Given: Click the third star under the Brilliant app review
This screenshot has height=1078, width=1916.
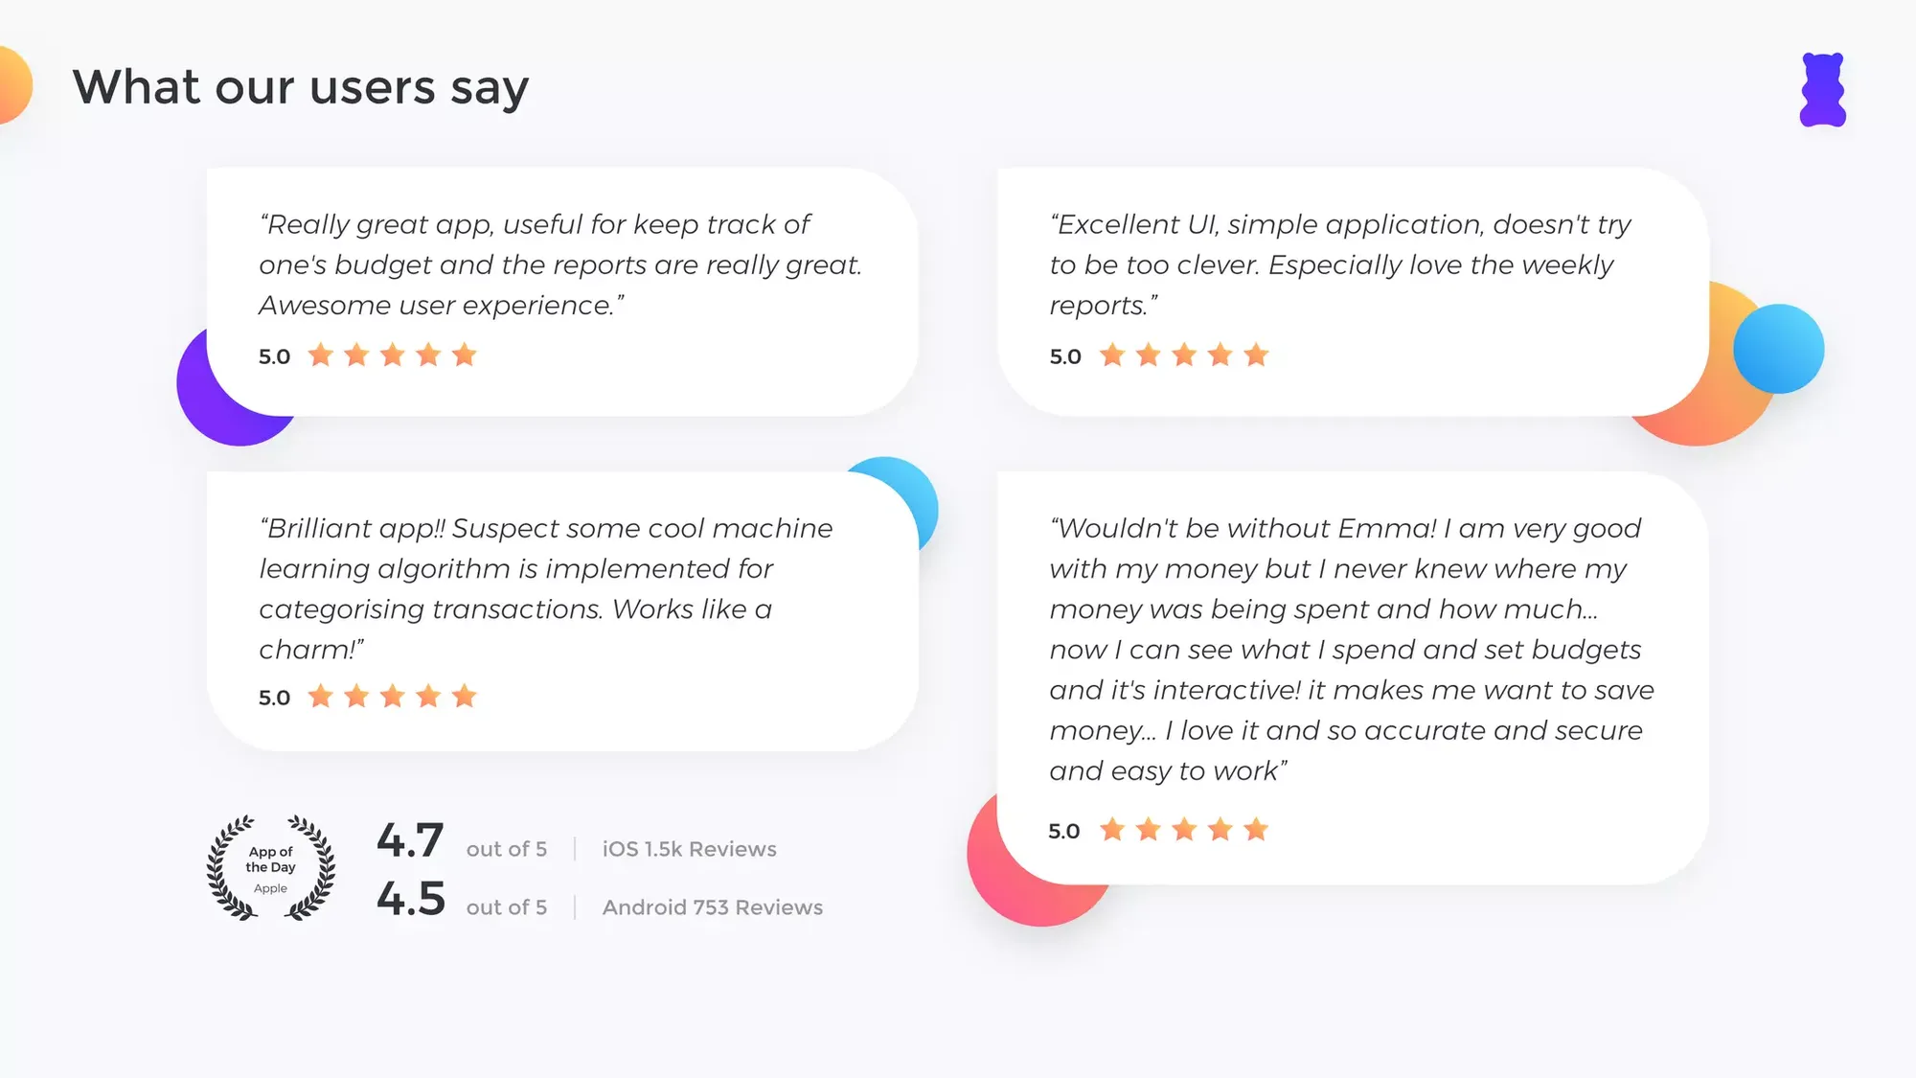Looking at the screenshot, I should pyautogui.click(x=393, y=697).
